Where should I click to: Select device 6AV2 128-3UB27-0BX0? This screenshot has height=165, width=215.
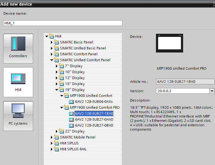[94, 125]
